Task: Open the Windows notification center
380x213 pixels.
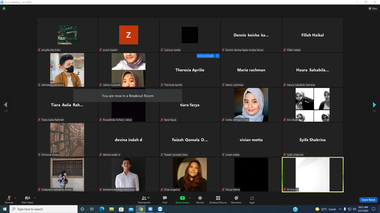Action: pos(373,209)
